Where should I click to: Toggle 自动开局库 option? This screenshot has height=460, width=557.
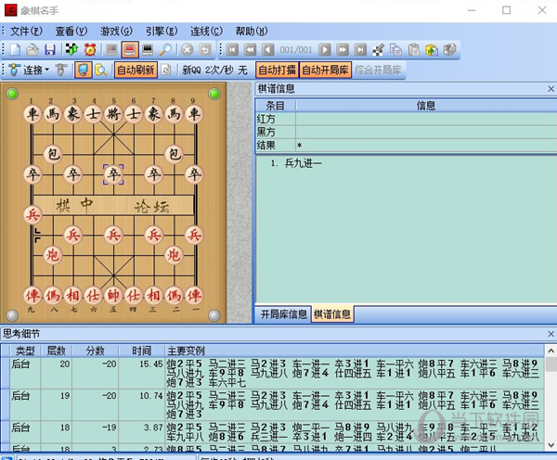[325, 70]
